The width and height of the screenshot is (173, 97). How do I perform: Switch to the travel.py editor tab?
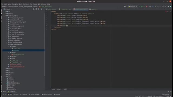point(94,9)
